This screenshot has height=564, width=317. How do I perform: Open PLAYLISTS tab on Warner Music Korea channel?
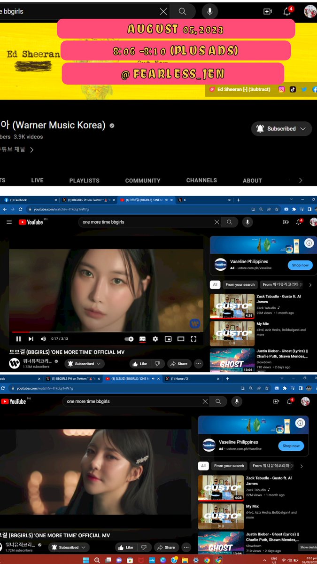[85, 180]
